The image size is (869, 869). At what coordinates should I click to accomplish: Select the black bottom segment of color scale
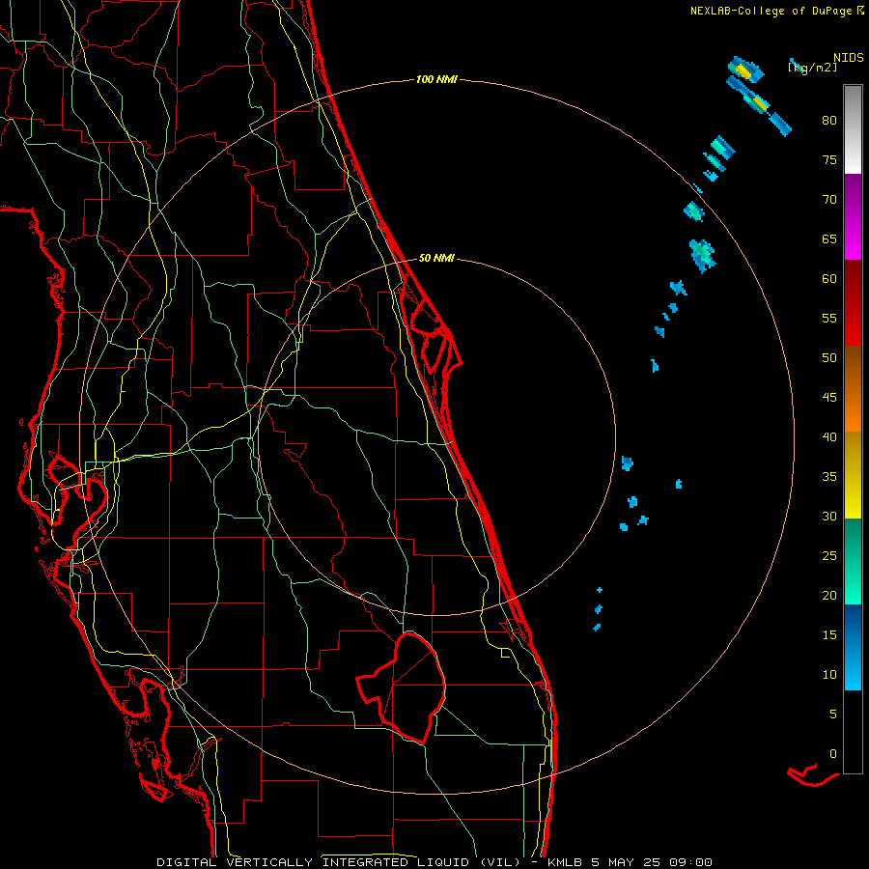(853, 732)
